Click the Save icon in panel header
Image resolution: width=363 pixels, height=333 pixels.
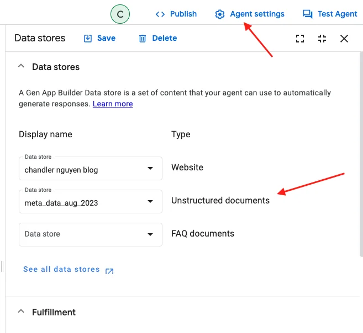[88, 38]
